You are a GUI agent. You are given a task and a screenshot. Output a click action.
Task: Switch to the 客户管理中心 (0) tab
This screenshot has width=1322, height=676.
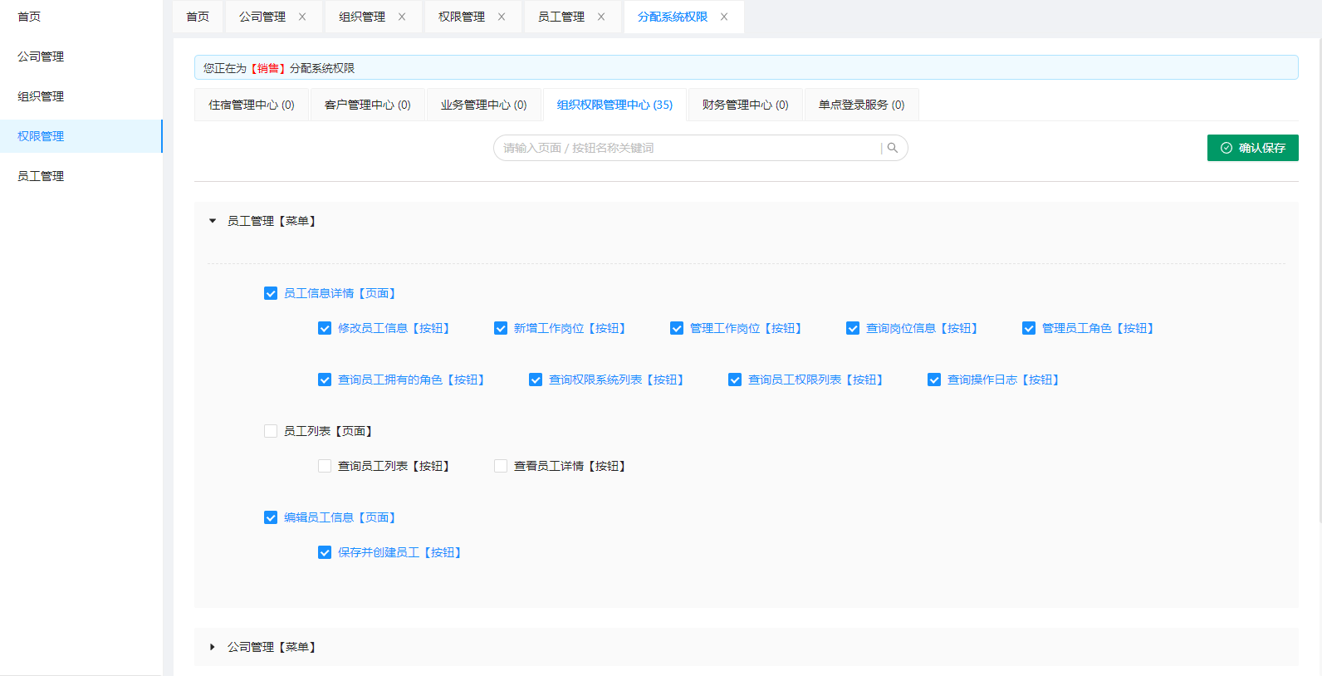tap(368, 105)
